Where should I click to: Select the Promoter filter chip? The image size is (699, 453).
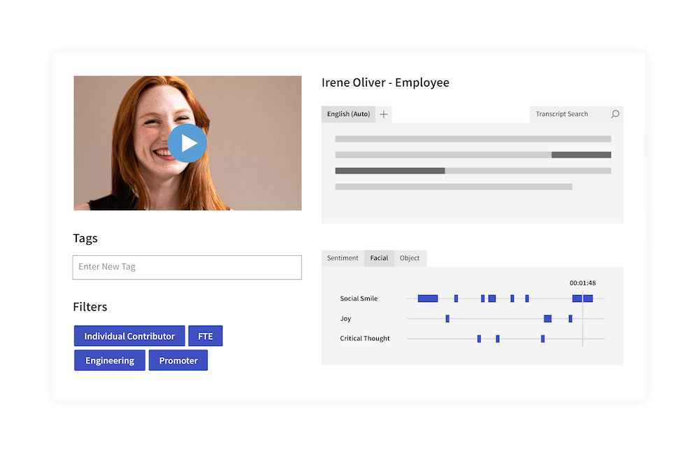[x=178, y=360]
